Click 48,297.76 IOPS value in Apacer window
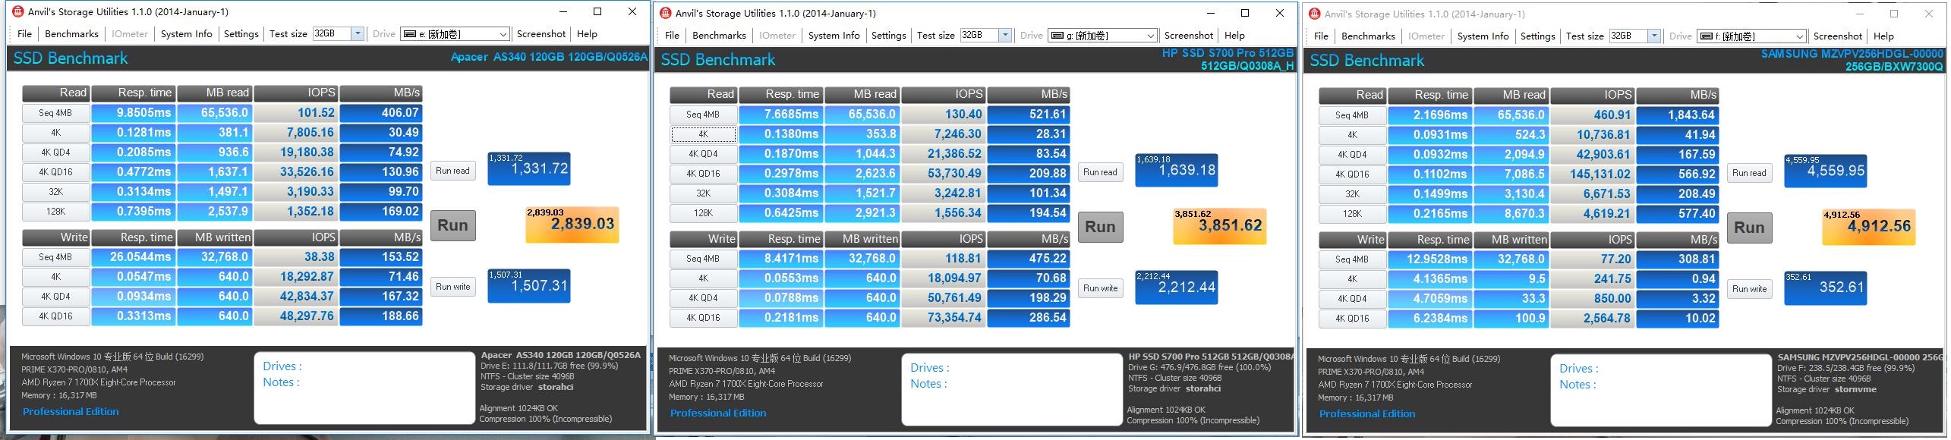1951x440 pixels. click(295, 316)
